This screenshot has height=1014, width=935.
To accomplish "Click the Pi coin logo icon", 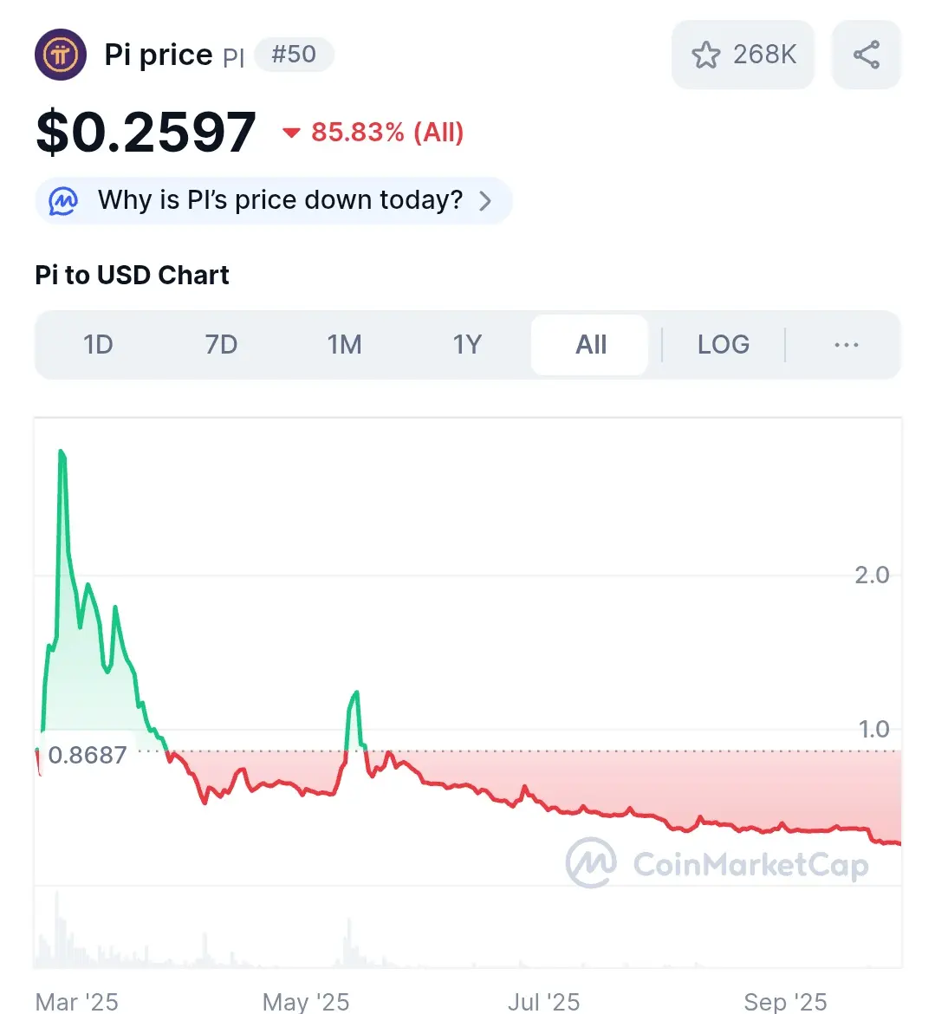I will click(x=60, y=55).
